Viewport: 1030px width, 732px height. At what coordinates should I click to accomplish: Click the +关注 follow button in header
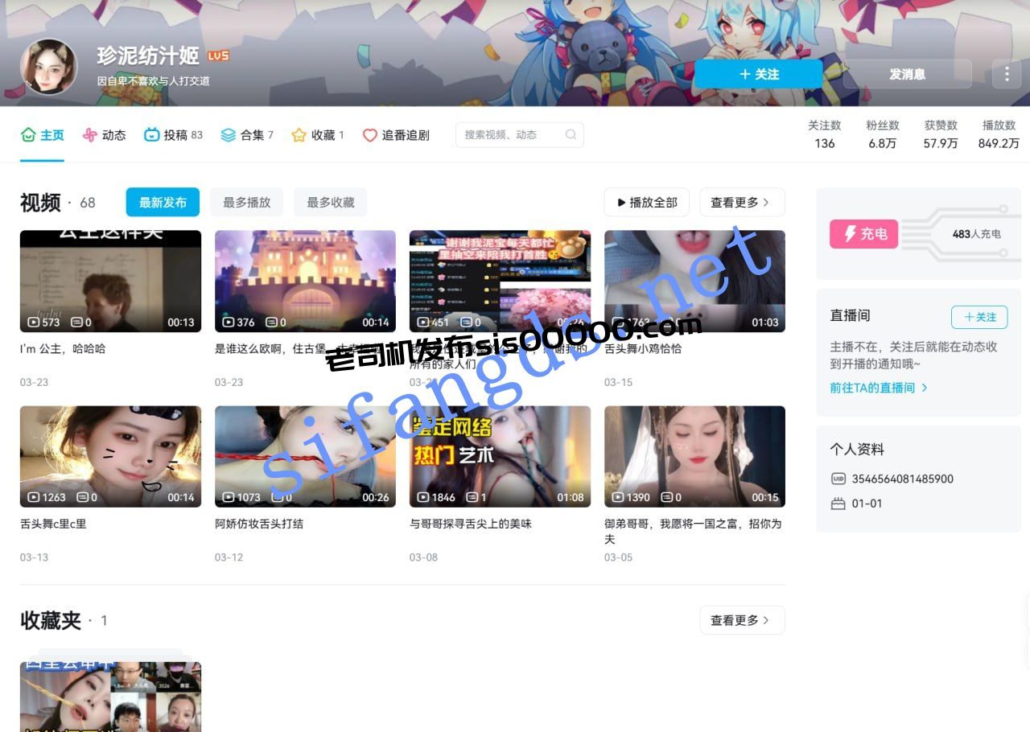click(759, 73)
